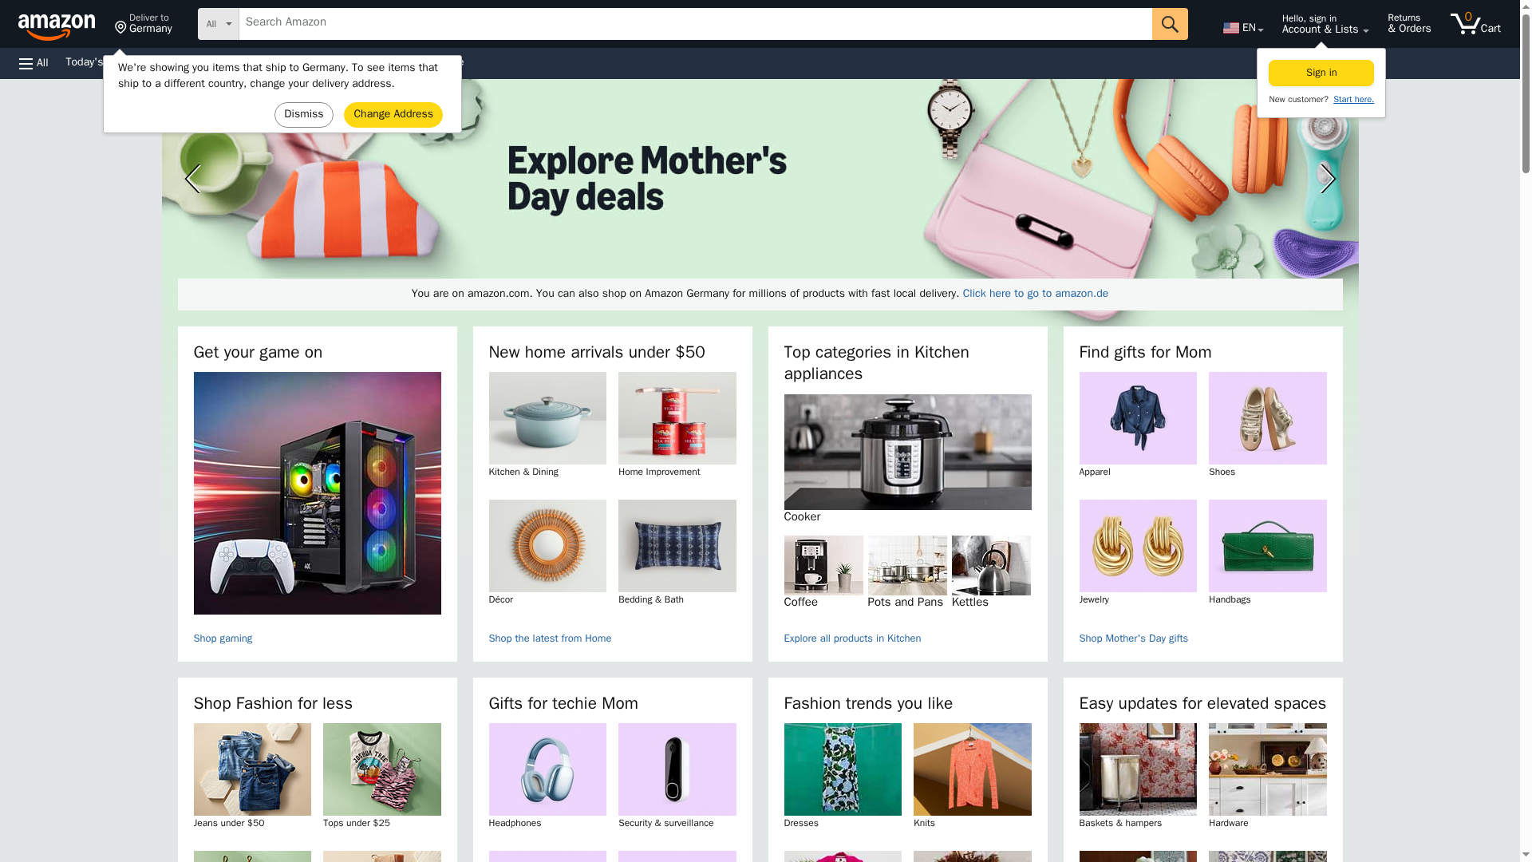1532x862 pixels.
Task: Expand Account & Lists menu
Action: coord(1325,24)
